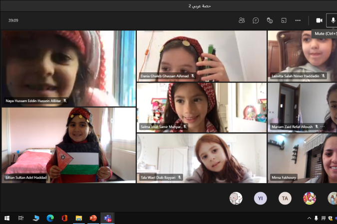
Task: Mute the microphone
Action: point(333,20)
